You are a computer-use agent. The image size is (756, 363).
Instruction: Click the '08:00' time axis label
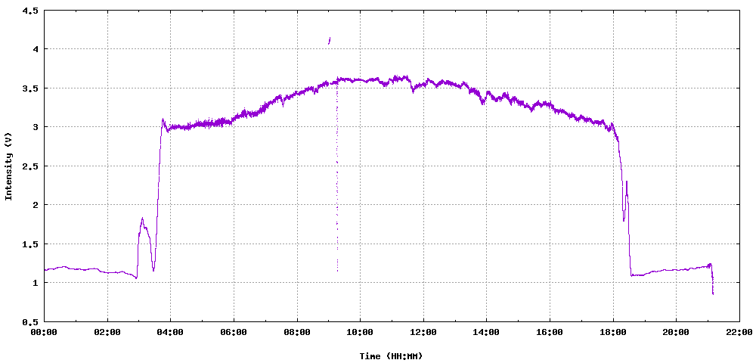tap(297, 333)
